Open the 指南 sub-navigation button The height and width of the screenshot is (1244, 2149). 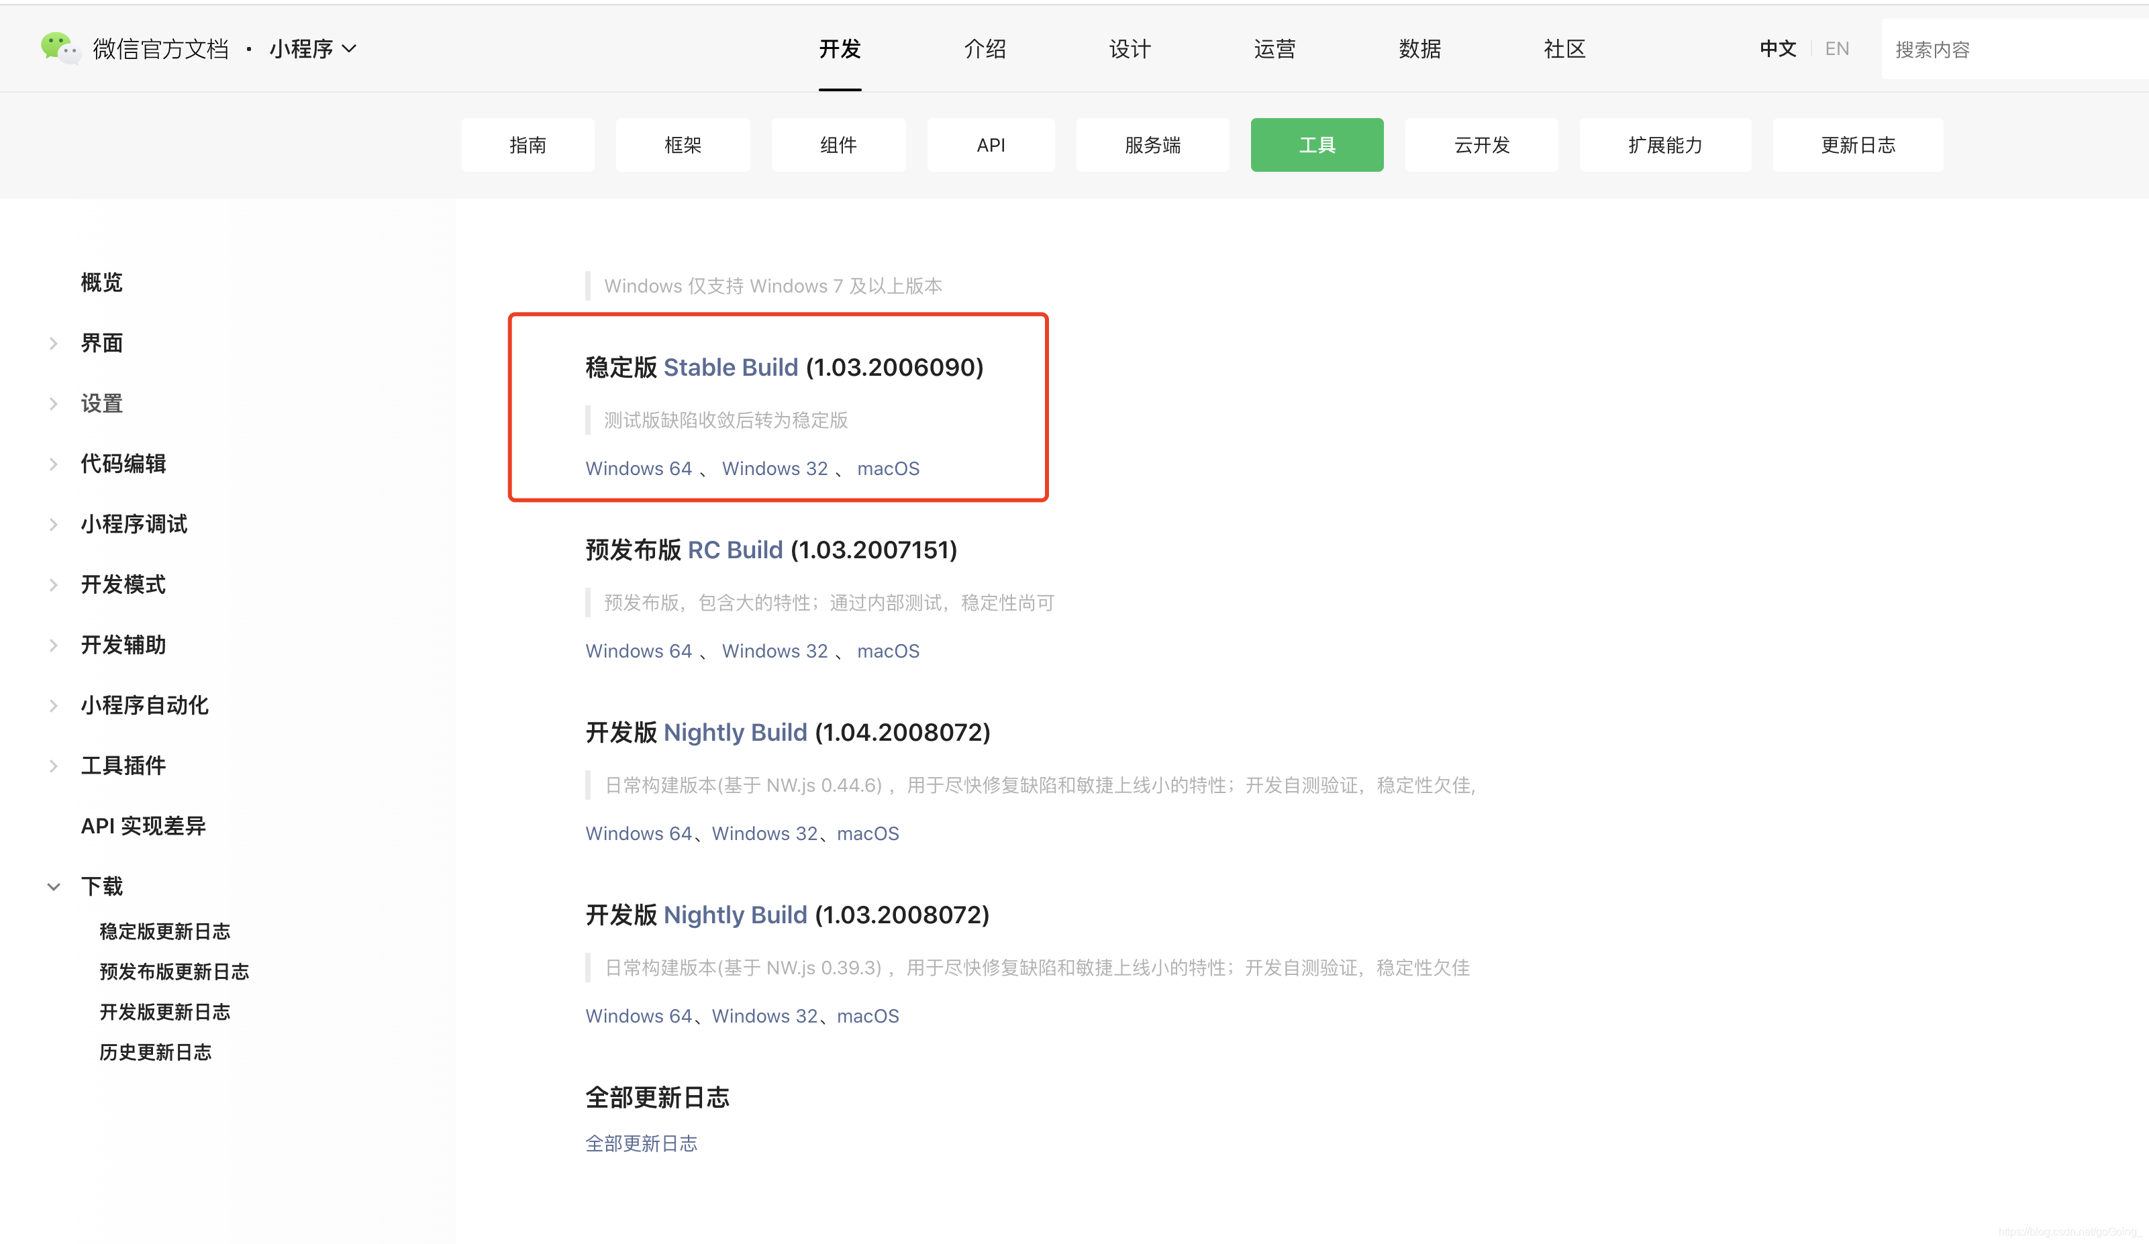[x=528, y=145]
